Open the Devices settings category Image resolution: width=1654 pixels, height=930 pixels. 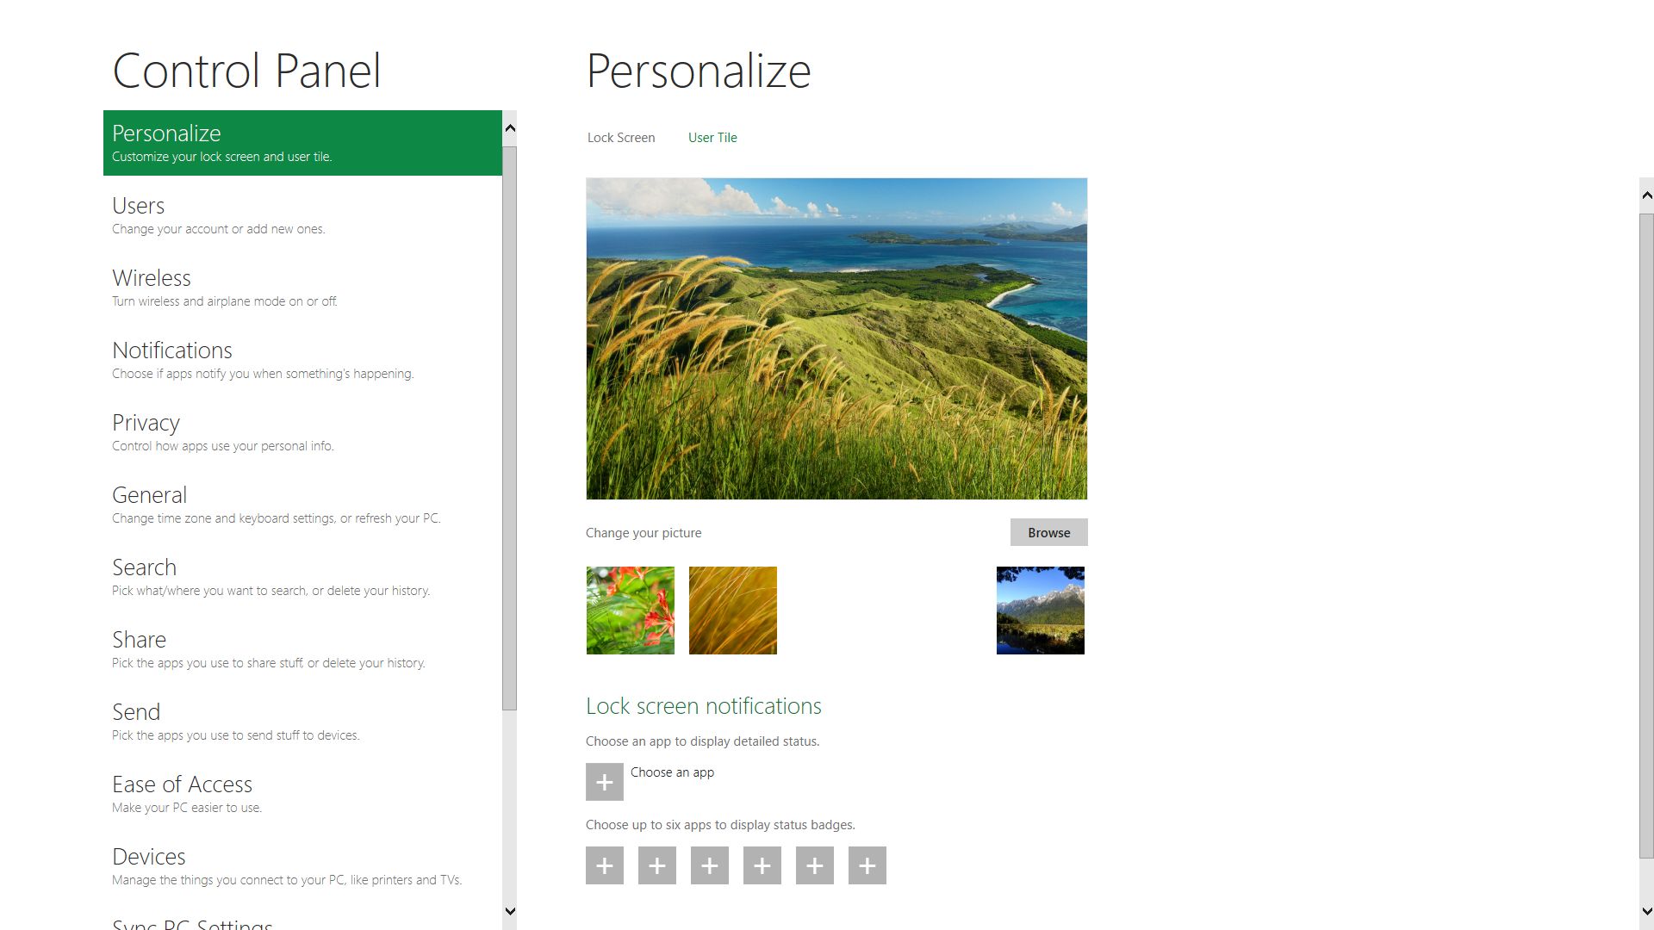tap(302, 866)
